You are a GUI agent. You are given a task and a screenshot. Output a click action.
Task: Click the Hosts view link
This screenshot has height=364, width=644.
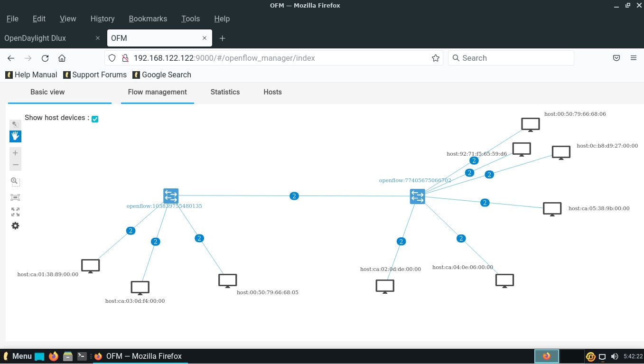pos(272,92)
